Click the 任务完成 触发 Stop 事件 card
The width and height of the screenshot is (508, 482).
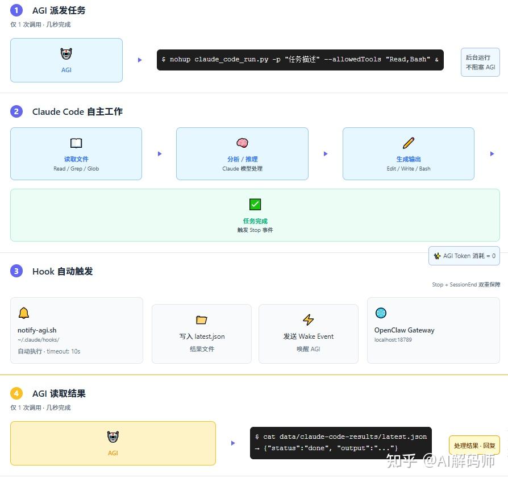(x=255, y=215)
